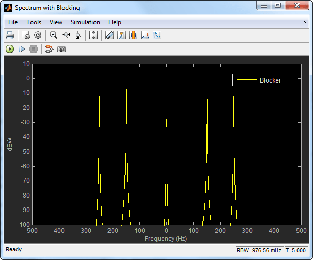313x260 pixels.
Task: Take snapshot with camera icon
Action: tap(61, 49)
